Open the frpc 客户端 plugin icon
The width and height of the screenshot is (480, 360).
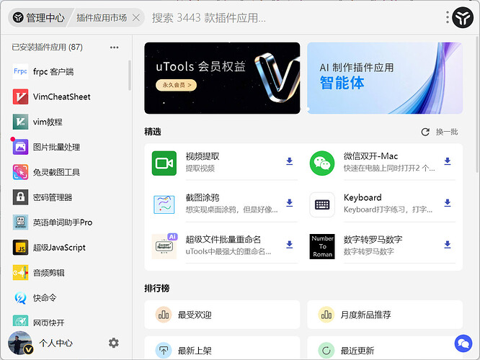click(20, 71)
